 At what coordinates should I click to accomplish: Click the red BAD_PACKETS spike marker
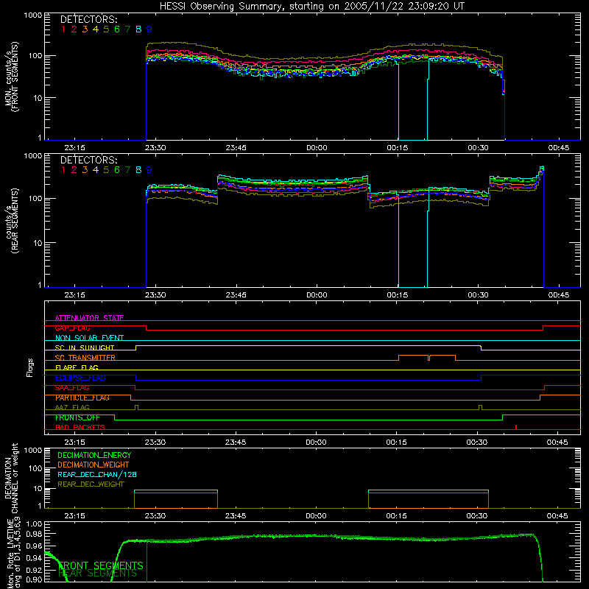[x=516, y=427]
